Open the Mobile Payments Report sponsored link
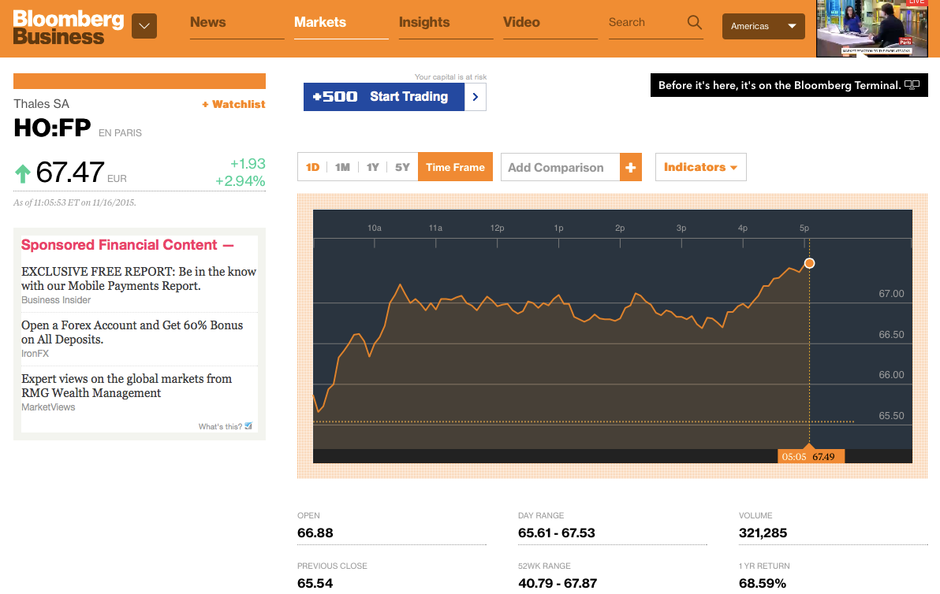The height and width of the screenshot is (594, 940). [x=139, y=278]
